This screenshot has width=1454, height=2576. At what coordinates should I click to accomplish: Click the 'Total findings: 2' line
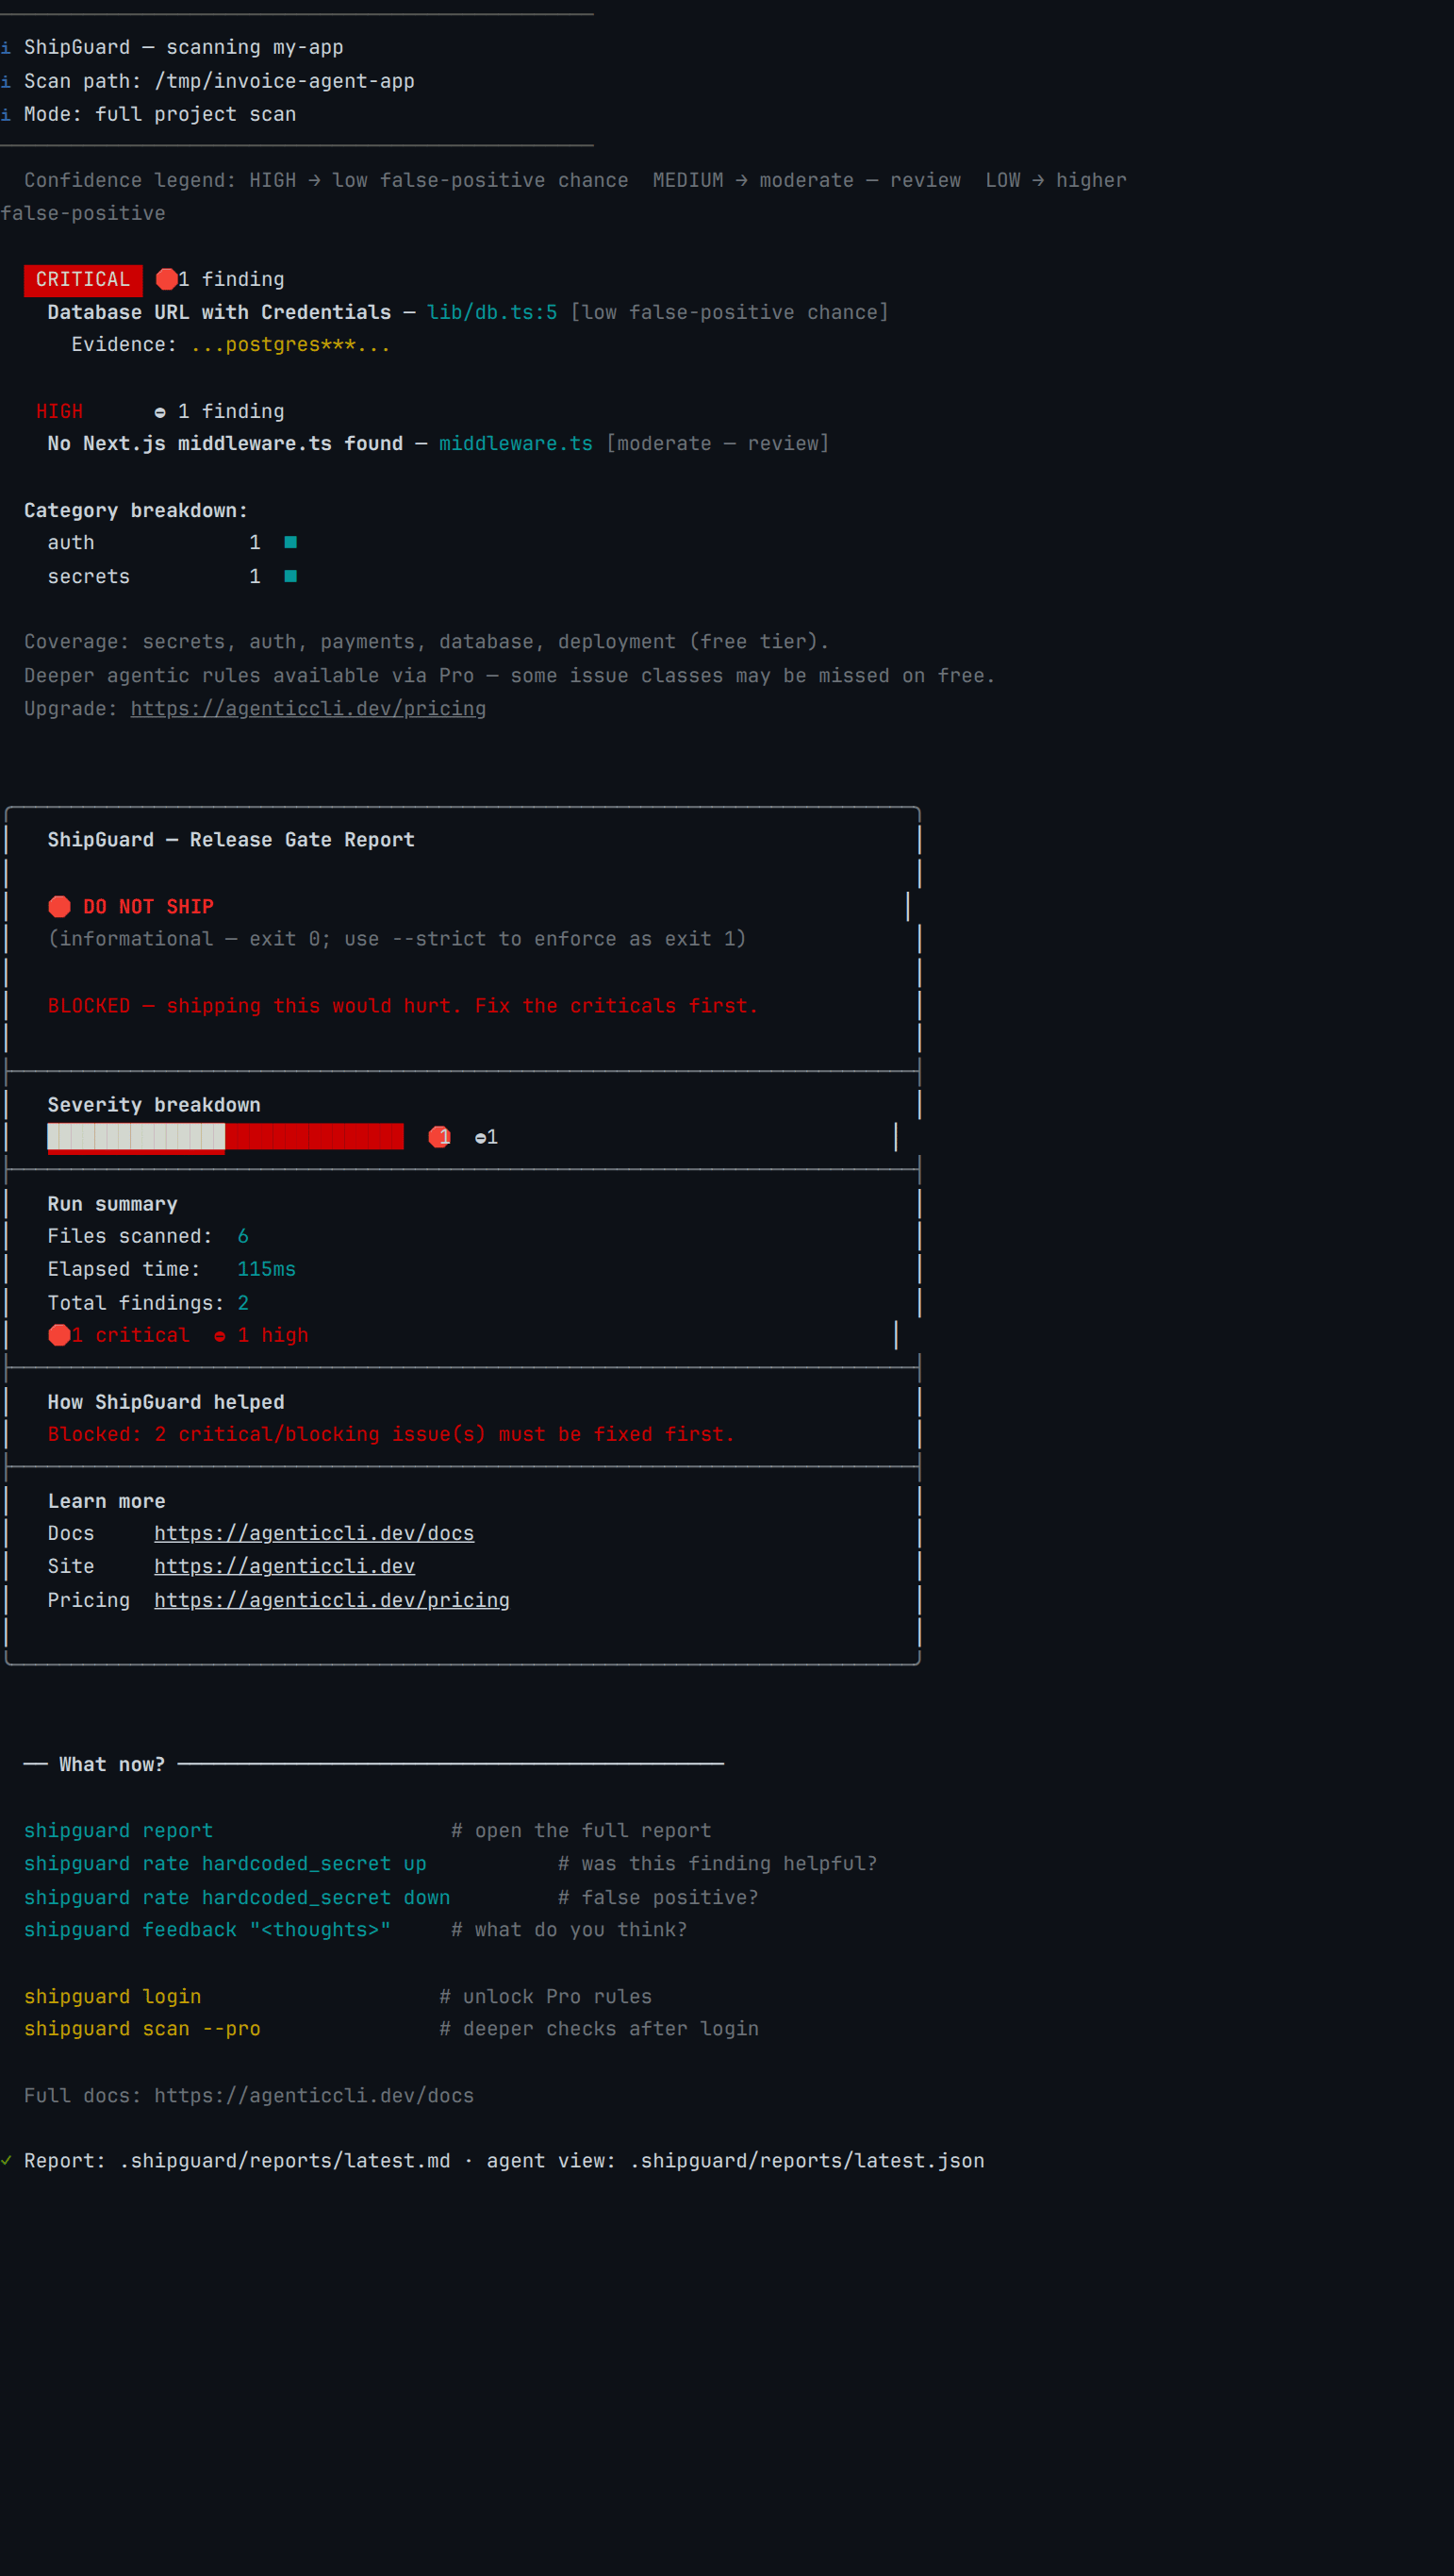[148, 1303]
